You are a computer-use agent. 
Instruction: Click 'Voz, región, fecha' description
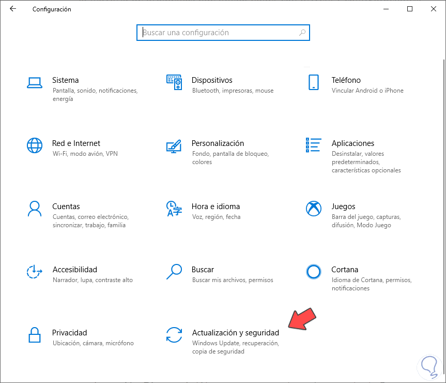[x=216, y=217]
